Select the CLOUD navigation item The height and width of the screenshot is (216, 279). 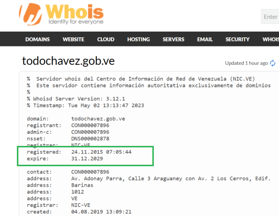pos(106,39)
